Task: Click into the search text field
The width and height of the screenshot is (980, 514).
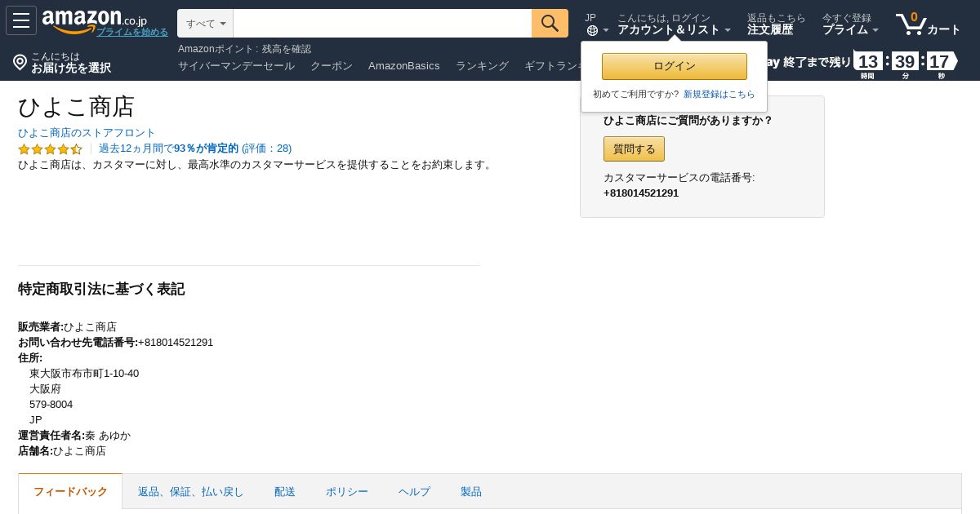Action: 382,23
